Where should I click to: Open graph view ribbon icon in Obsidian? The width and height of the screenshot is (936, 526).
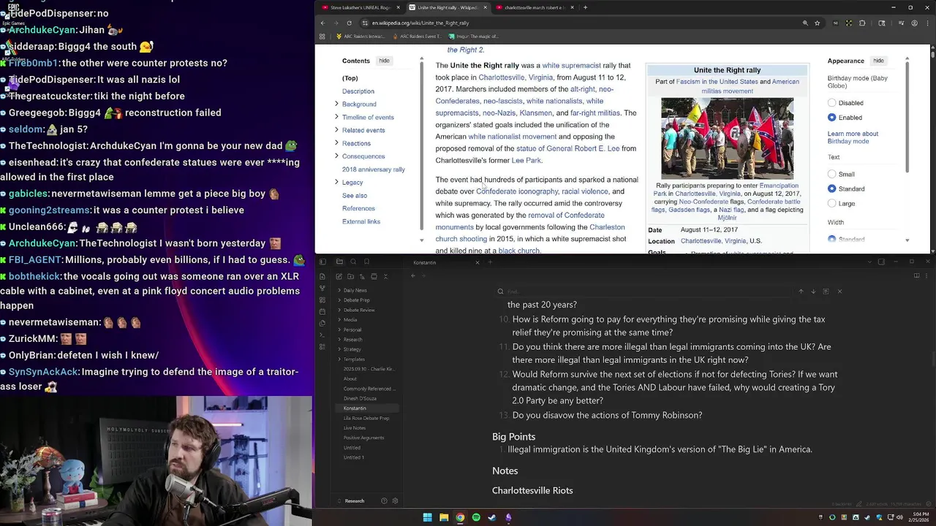pyautogui.click(x=322, y=288)
